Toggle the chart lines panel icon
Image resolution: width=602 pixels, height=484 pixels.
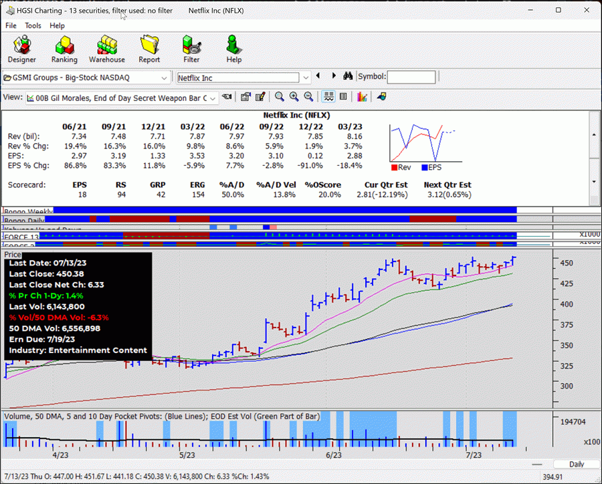pyautogui.click(x=328, y=97)
